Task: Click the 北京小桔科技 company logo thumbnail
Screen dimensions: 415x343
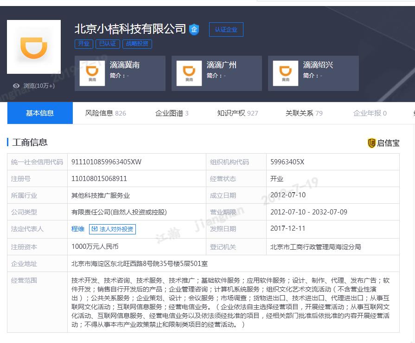Action: 34,47
